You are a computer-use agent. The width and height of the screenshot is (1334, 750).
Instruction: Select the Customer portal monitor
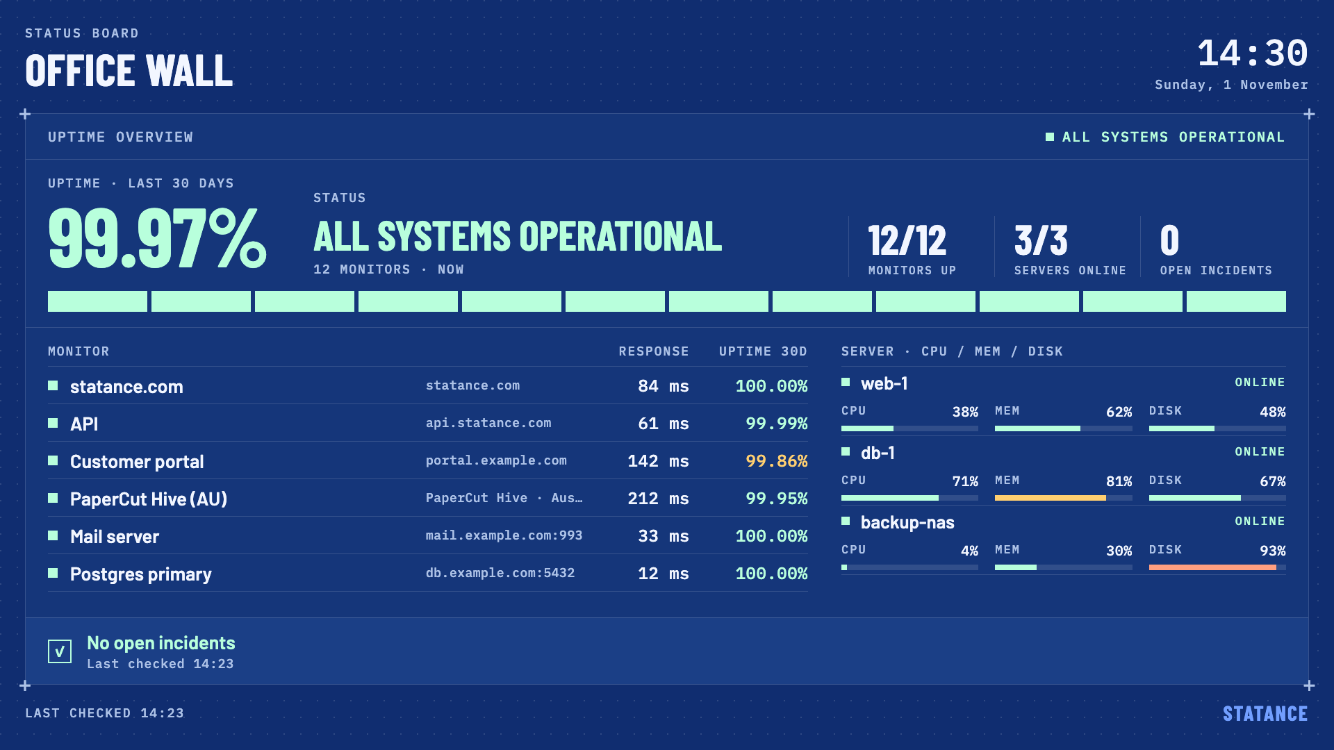137,461
